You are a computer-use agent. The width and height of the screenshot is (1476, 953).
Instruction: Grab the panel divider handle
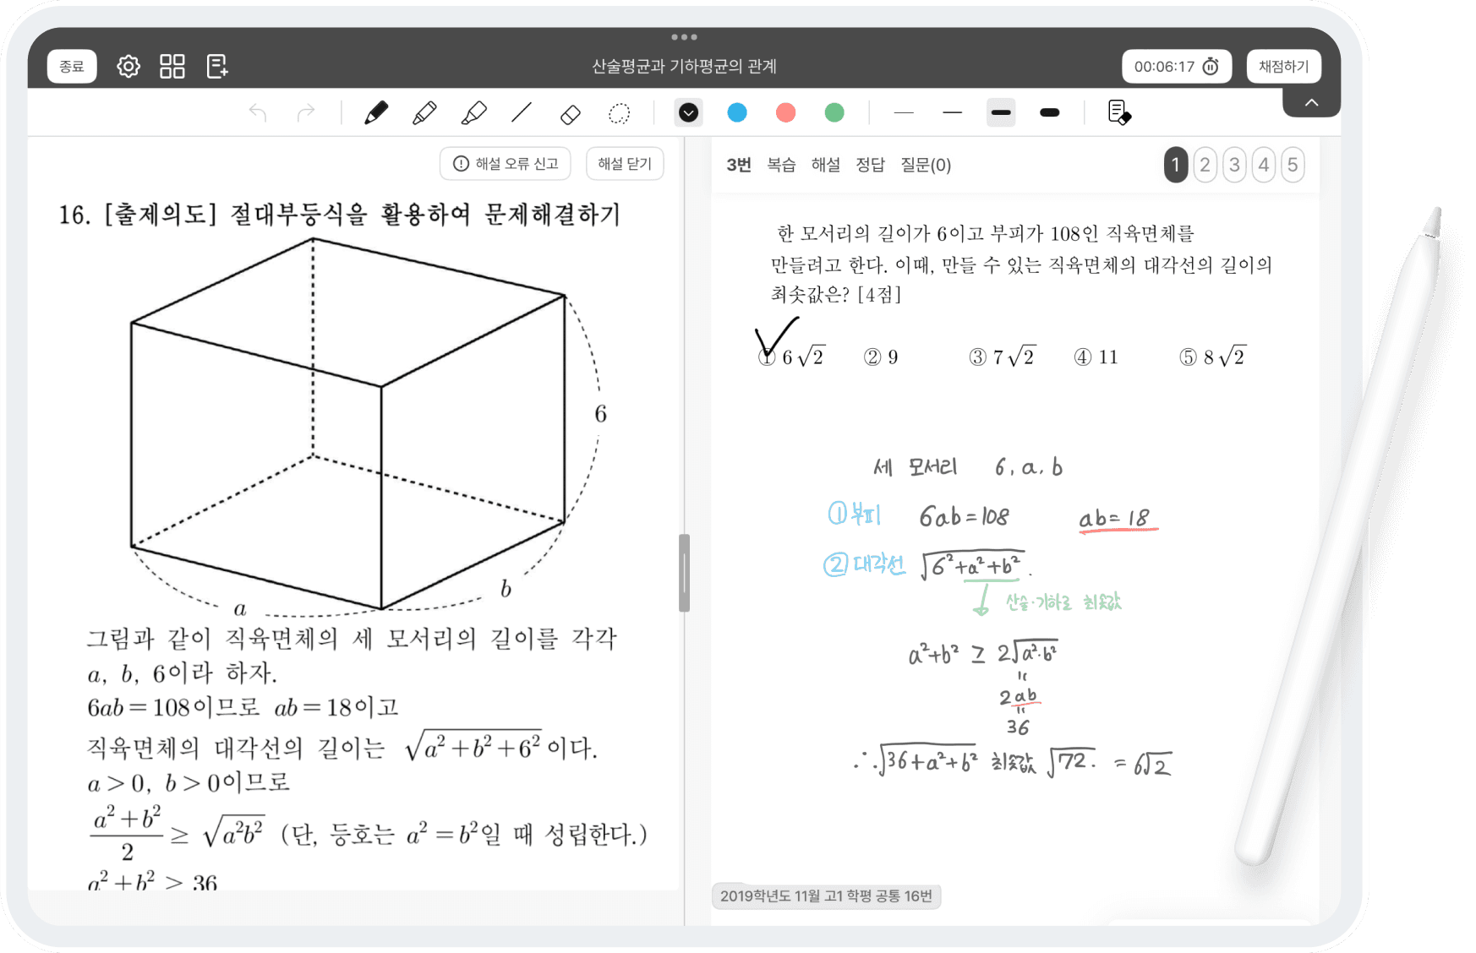coord(684,573)
